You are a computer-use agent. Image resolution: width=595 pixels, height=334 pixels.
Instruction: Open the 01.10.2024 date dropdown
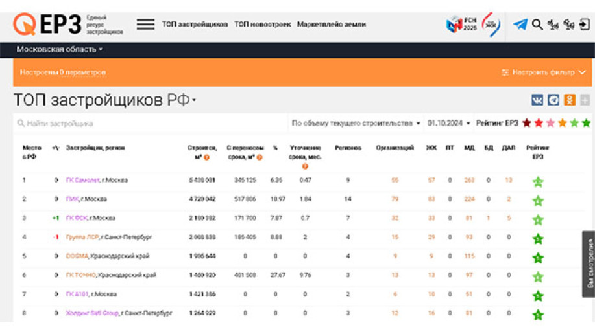[448, 123]
